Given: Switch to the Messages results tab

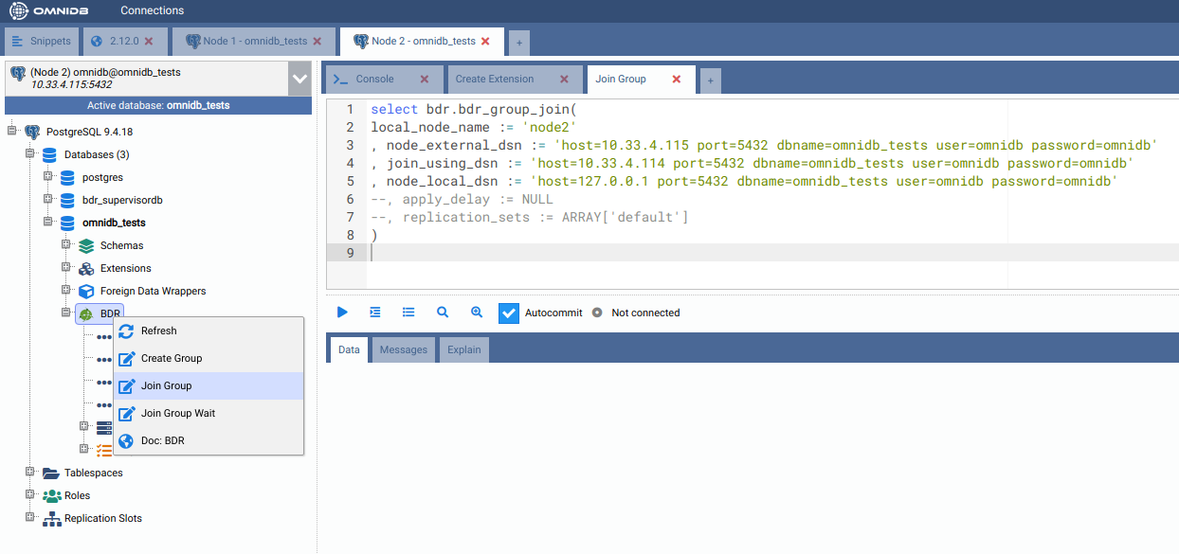Looking at the screenshot, I should pos(404,349).
